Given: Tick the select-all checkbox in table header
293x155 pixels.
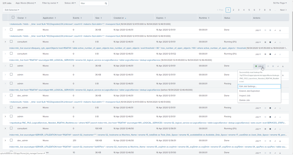Looking at the screenshot, I should tap(13, 17).
